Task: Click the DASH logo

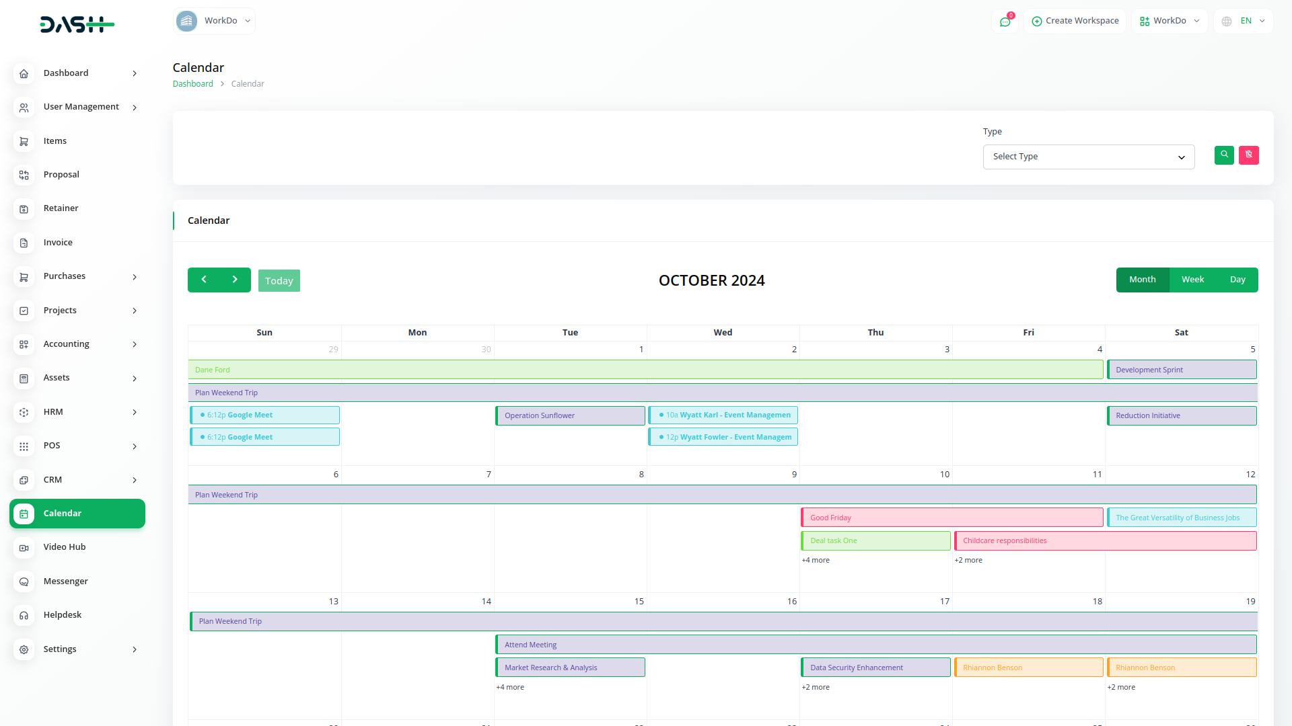Action: coord(77,25)
